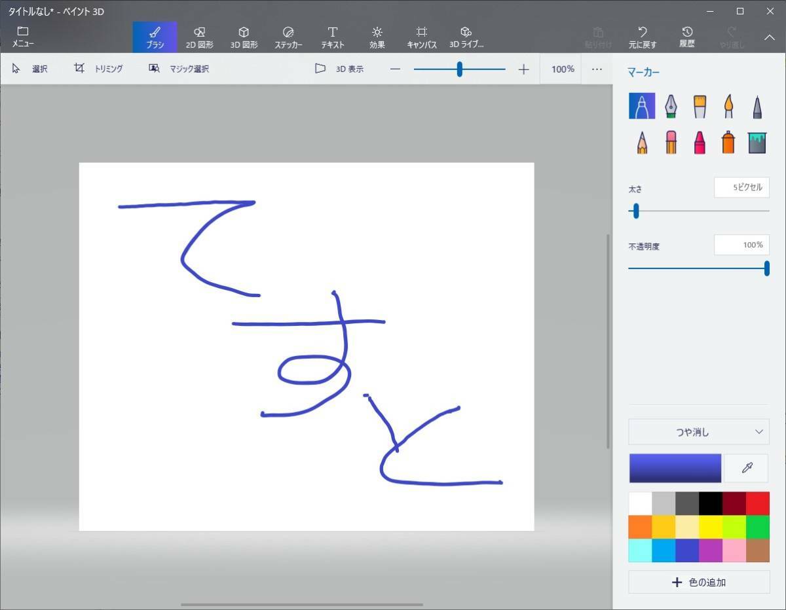The height and width of the screenshot is (610, 786).
Task: Choose the トリミング crop tool
Action: pyautogui.click(x=98, y=69)
